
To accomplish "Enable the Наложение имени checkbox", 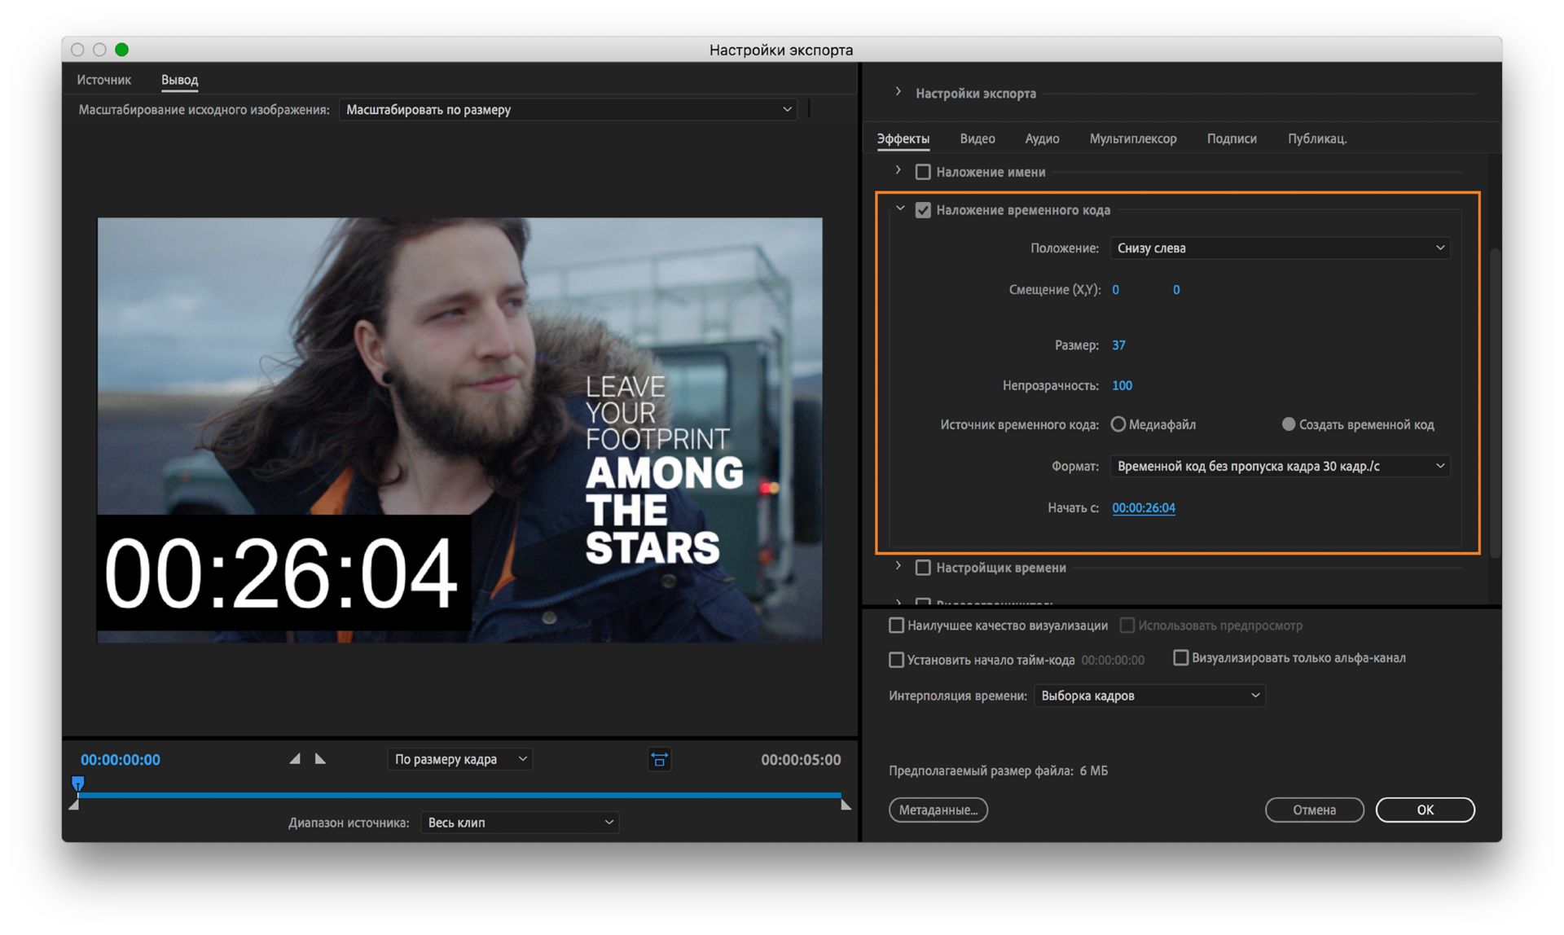I will click(x=923, y=172).
